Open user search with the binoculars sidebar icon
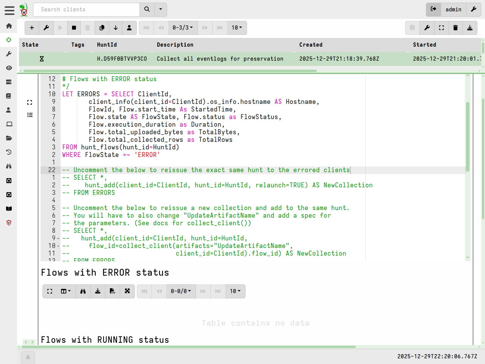485x364 pixels. tap(9, 166)
